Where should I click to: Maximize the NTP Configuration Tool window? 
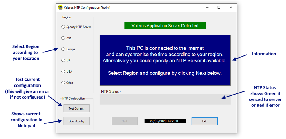coord(219,7)
